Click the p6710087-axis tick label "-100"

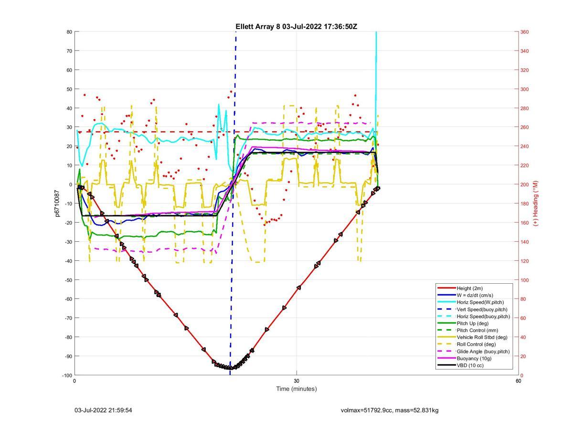tap(67, 375)
